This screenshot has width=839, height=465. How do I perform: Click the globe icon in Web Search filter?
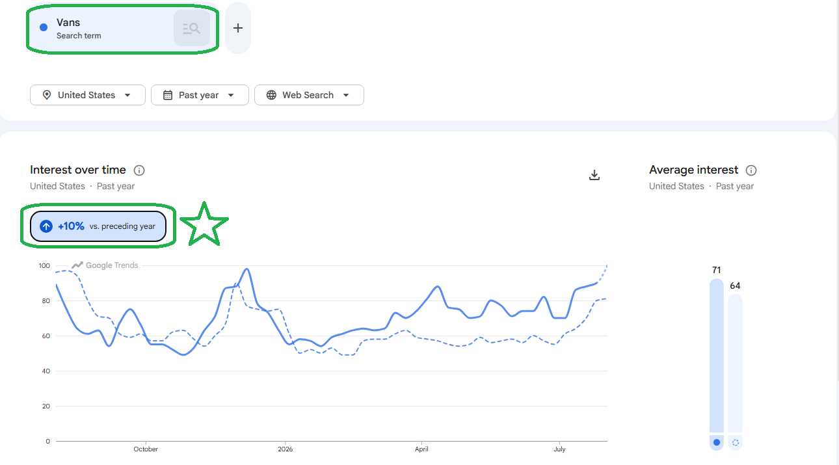271,95
